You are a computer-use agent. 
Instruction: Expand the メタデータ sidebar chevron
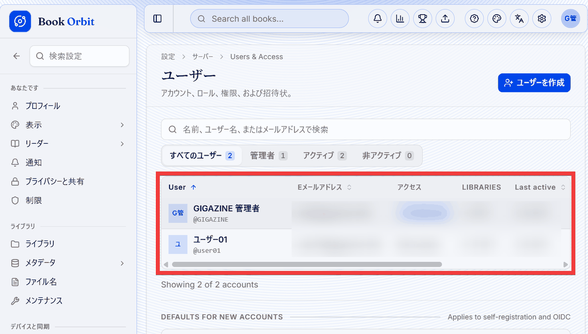coord(122,263)
